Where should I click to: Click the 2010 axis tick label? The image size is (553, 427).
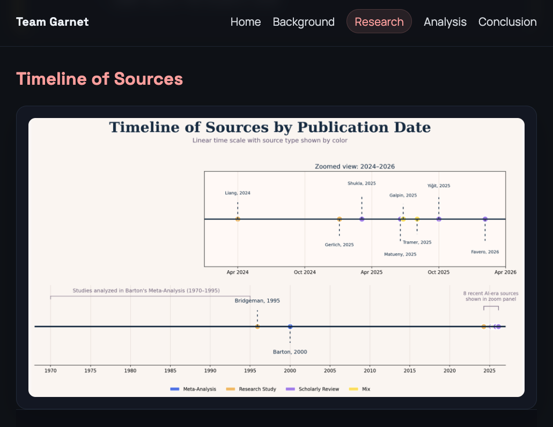point(370,371)
